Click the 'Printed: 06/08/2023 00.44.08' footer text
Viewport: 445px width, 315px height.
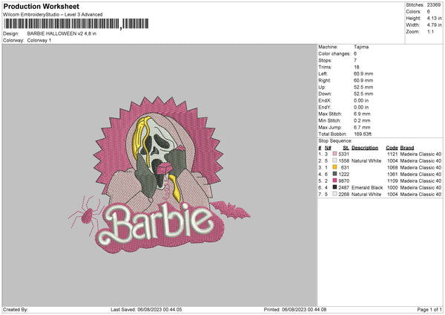pyautogui.click(x=295, y=309)
